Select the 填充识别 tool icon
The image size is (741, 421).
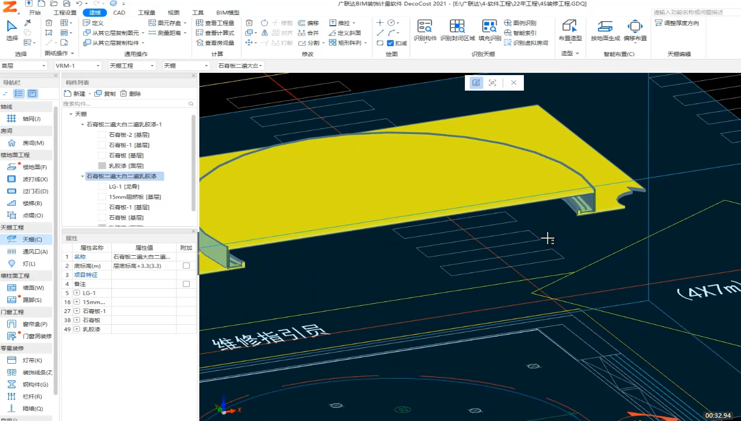(x=489, y=27)
